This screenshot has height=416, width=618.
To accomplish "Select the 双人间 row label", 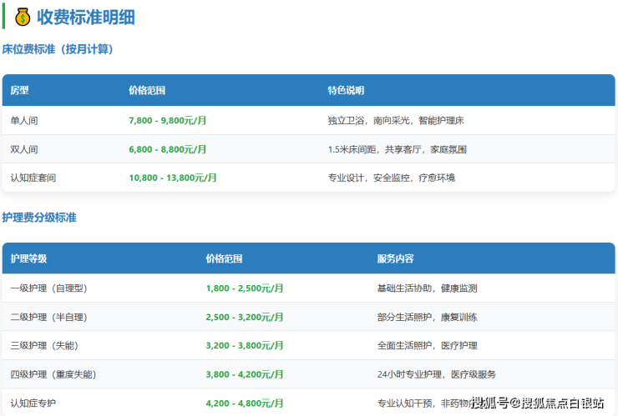I will 24,149.
